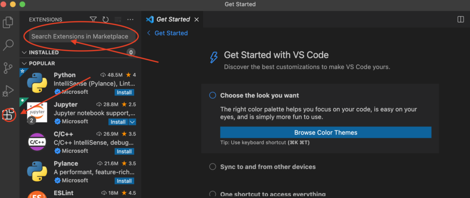Viewport: 470px width, 198px height.
Task: Click the Browse Color Themes button
Action: pos(325,132)
